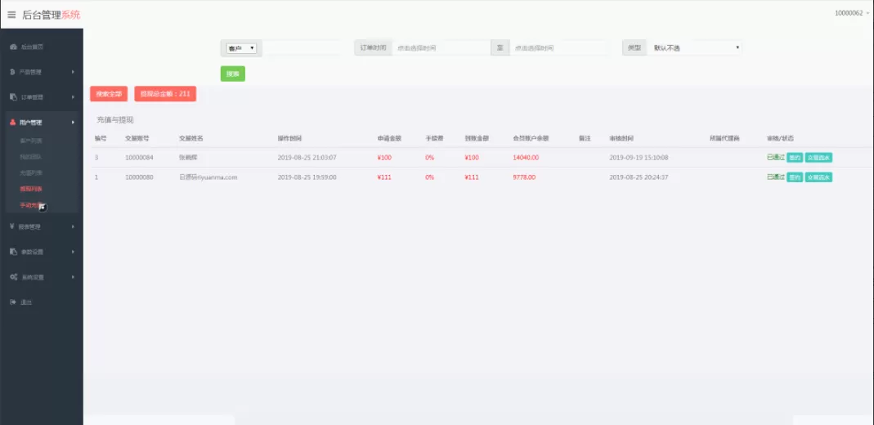The width and height of the screenshot is (874, 425).
Task: Click the bitcoin icon for 产品管理
Action: pyautogui.click(x=13, y=72)
